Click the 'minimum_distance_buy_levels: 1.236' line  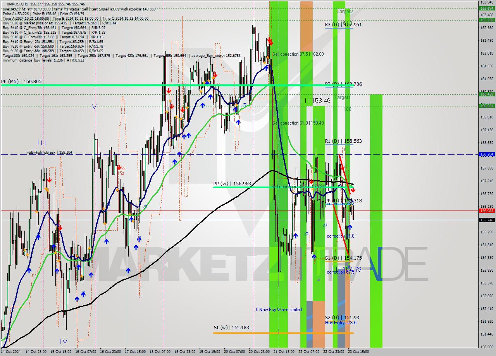[43, 60]
